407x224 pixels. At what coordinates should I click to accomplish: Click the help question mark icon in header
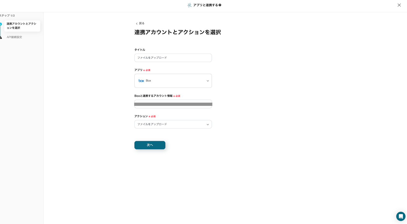220,5
